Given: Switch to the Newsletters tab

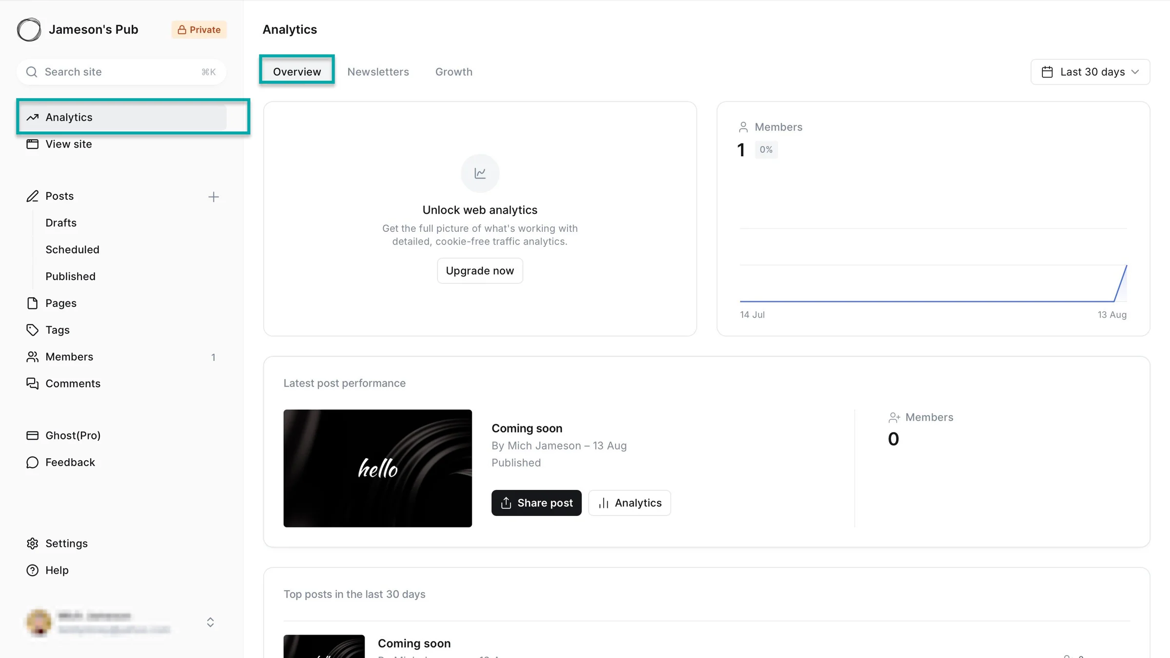Looking at the screenshot, I should (378, 72).
